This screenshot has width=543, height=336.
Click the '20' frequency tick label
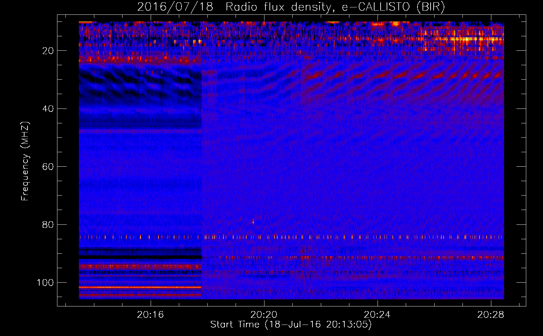coord(48,51)
